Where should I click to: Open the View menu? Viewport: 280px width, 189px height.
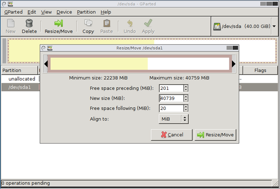pyautogui.click(x=46, y=12)
